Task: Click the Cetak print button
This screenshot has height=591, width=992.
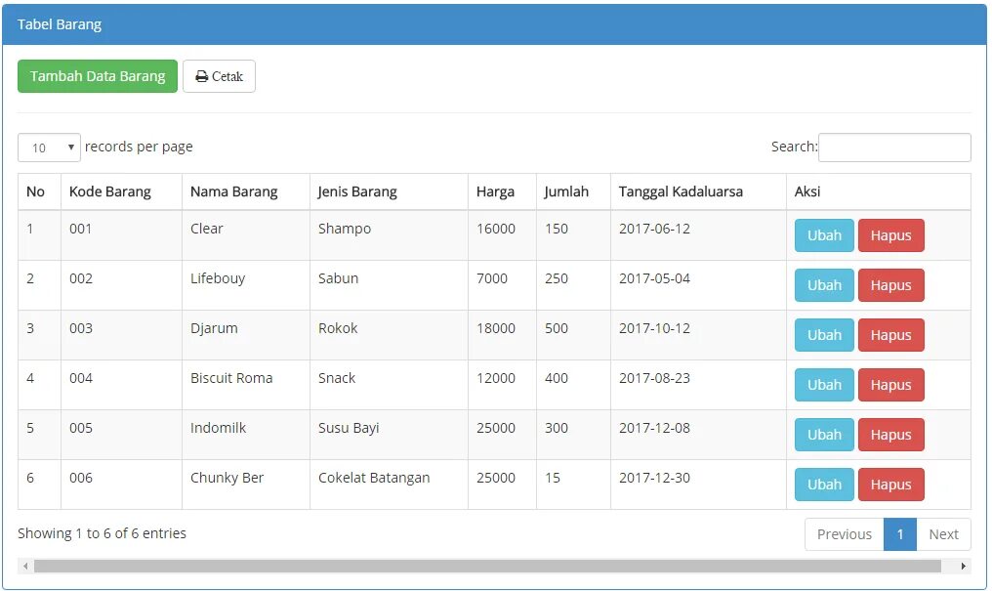Action: tap(219, 76)
